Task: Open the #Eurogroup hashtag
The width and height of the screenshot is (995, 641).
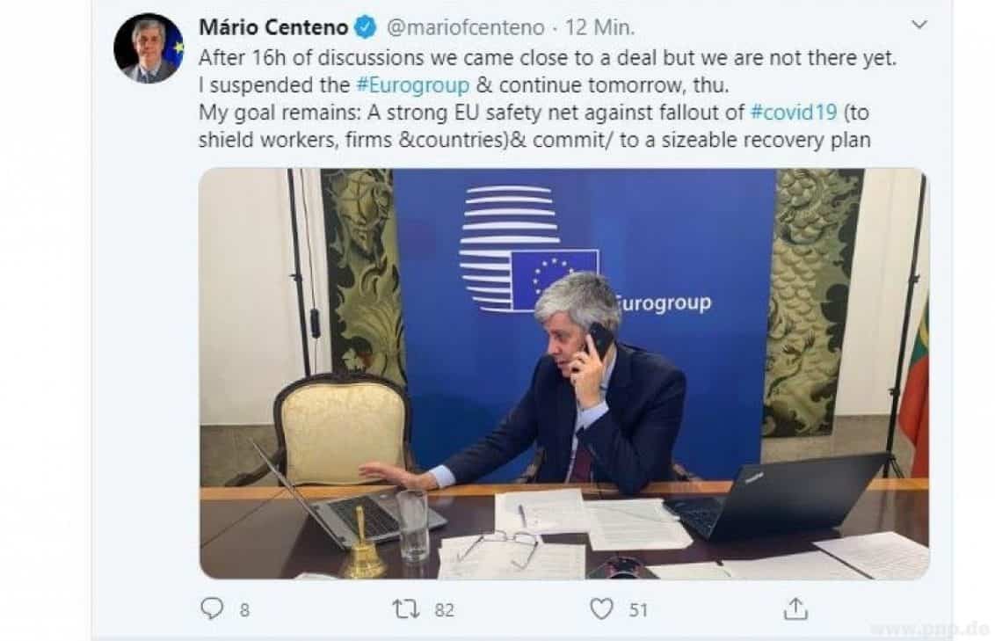Action: pos(413,85)
